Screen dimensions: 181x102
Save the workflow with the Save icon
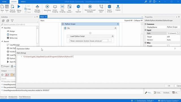click(7, 8)
